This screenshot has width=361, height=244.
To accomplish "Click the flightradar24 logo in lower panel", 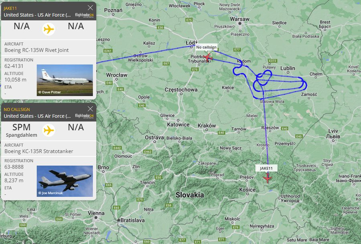I will [x=84, y=116].
